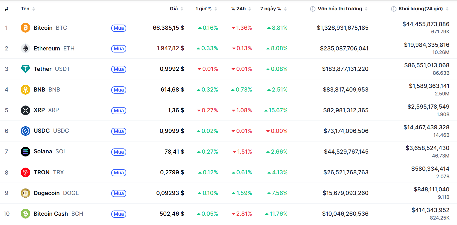Click the TRON logo icon
Screen dimensions: 457x225
pos(25,172)
